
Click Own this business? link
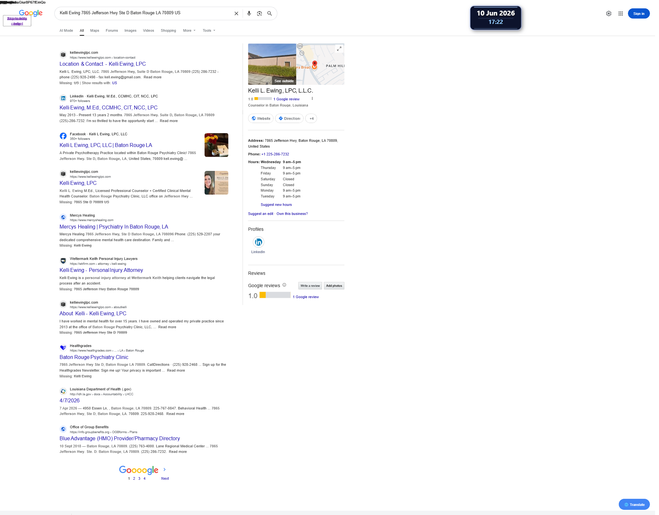click(x=292, y=214)
